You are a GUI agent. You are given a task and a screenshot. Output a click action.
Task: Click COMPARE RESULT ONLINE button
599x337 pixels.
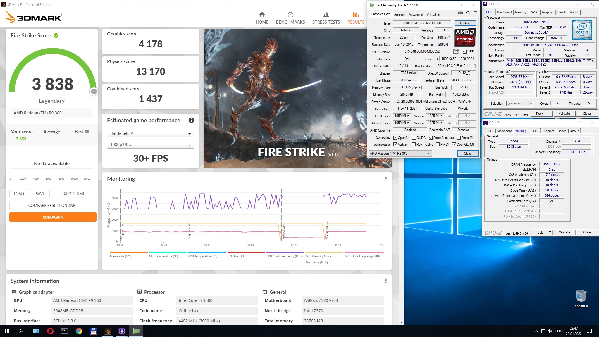tap(52, 205)
